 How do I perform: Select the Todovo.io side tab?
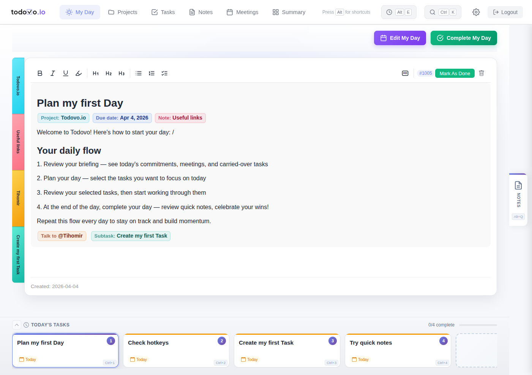(18, 86)
